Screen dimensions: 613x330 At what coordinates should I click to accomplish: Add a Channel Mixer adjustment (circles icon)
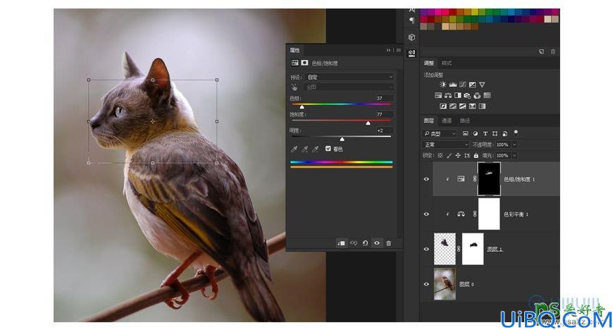tap(477, 95)
